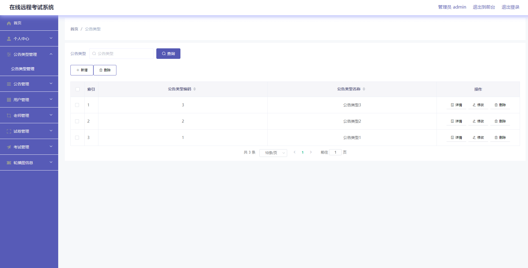Screen dimensions: 528x268
Task: Open the 10条/页 page size dropdown
Action: (273, 153)
